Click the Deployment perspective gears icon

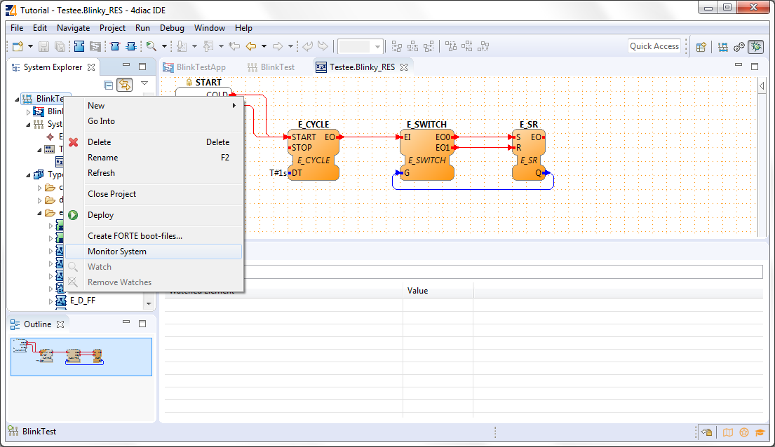coord(739,47)
